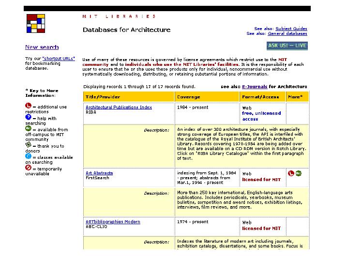Image resolution: width=348 pixels, height=261 pixels.
Task: Follow the "shortcut URLs" link
Action: [x=59, y=58]
